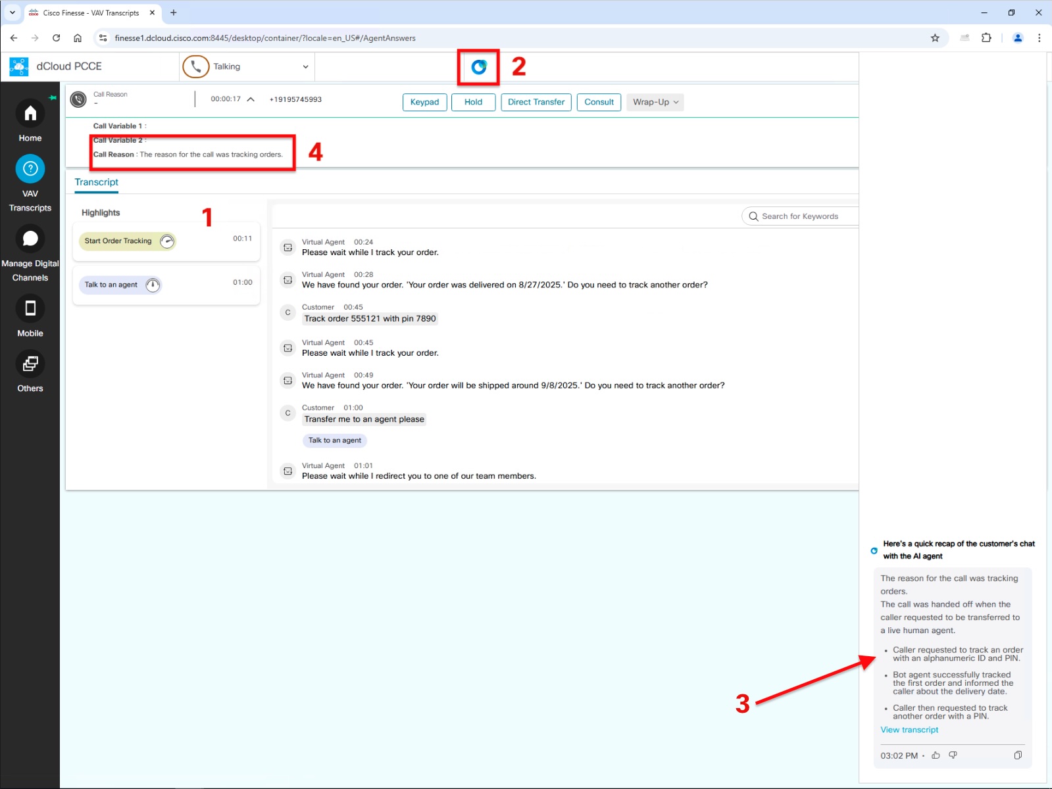1052x789 pixels.
Task: Click thumbs down on the recap
Action: point(953,755)
